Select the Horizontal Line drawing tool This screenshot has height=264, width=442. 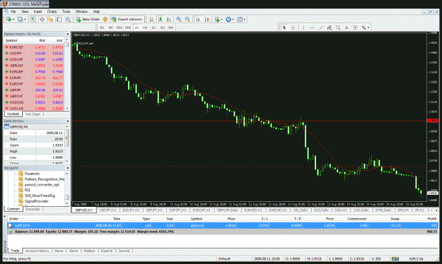click(312, 28)
